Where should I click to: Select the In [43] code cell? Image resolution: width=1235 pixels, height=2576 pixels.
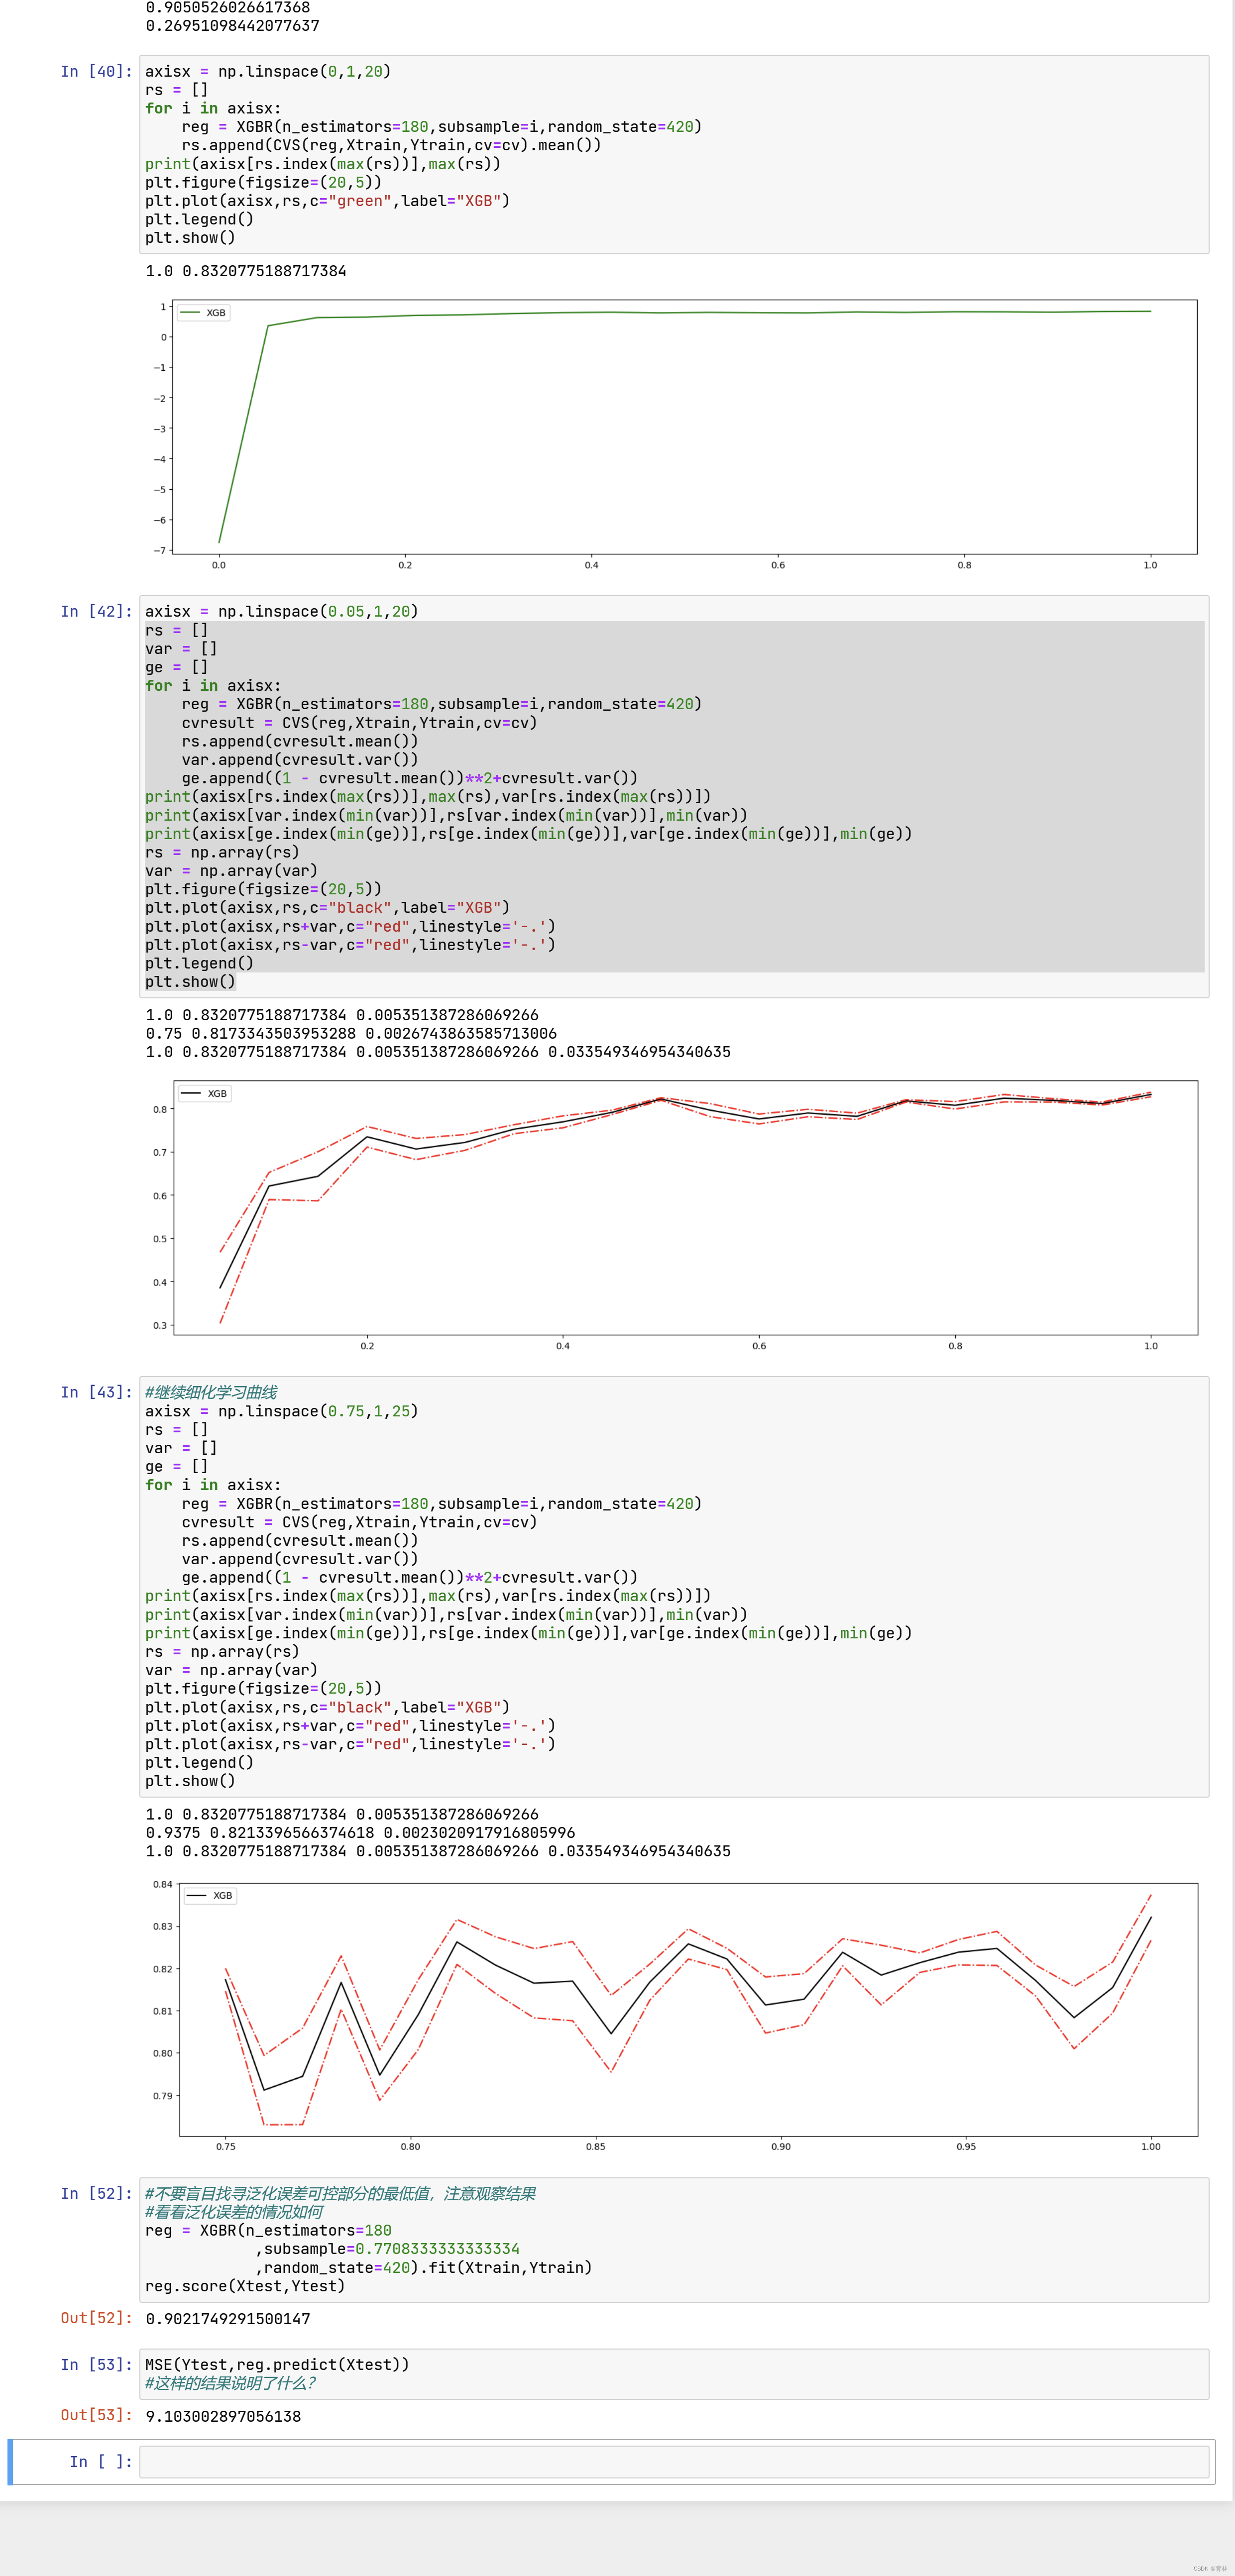click(674, 1586)
